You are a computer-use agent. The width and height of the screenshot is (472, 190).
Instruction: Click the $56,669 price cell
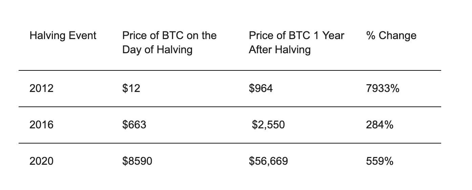[x=269, y=161]
